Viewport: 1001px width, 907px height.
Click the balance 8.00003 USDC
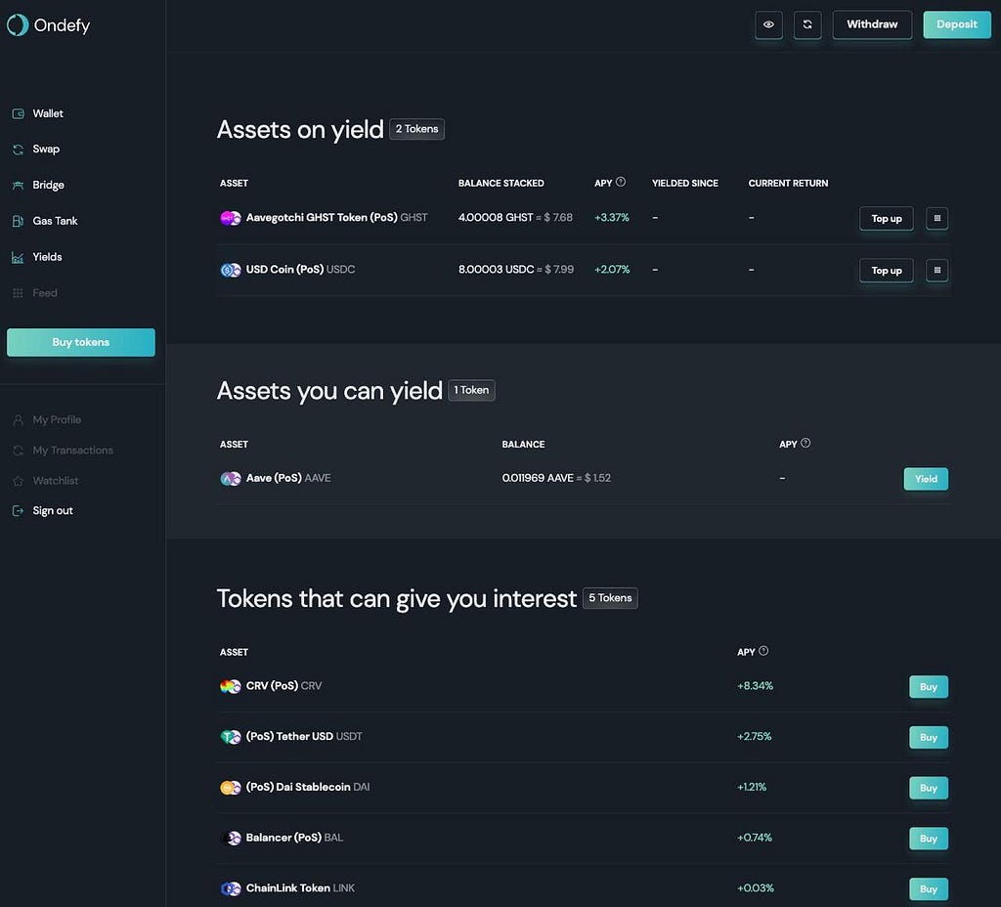(496, 270)
